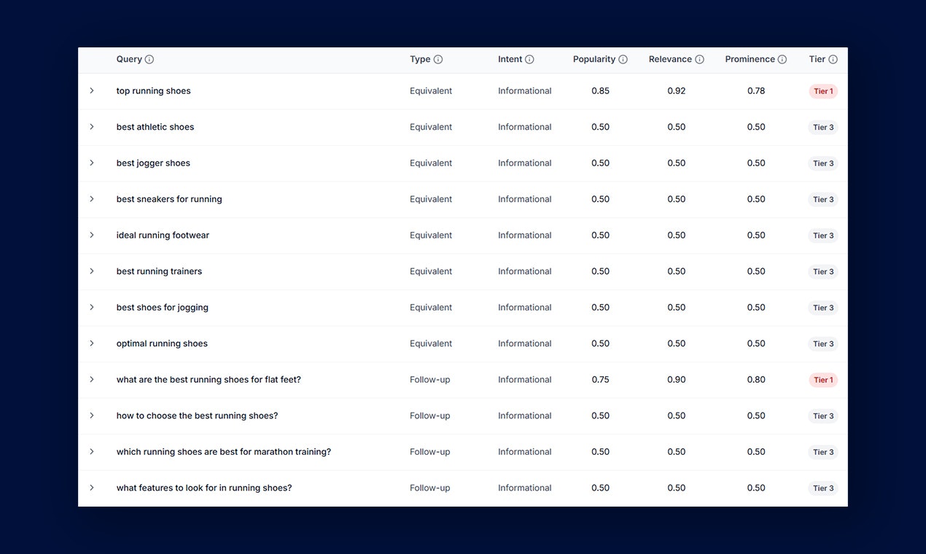Image resolution: width=926 pixels, height=554 pixels.
Task: Expand the 'ideal running footwear' row
Action: click(x=92, y=235)
